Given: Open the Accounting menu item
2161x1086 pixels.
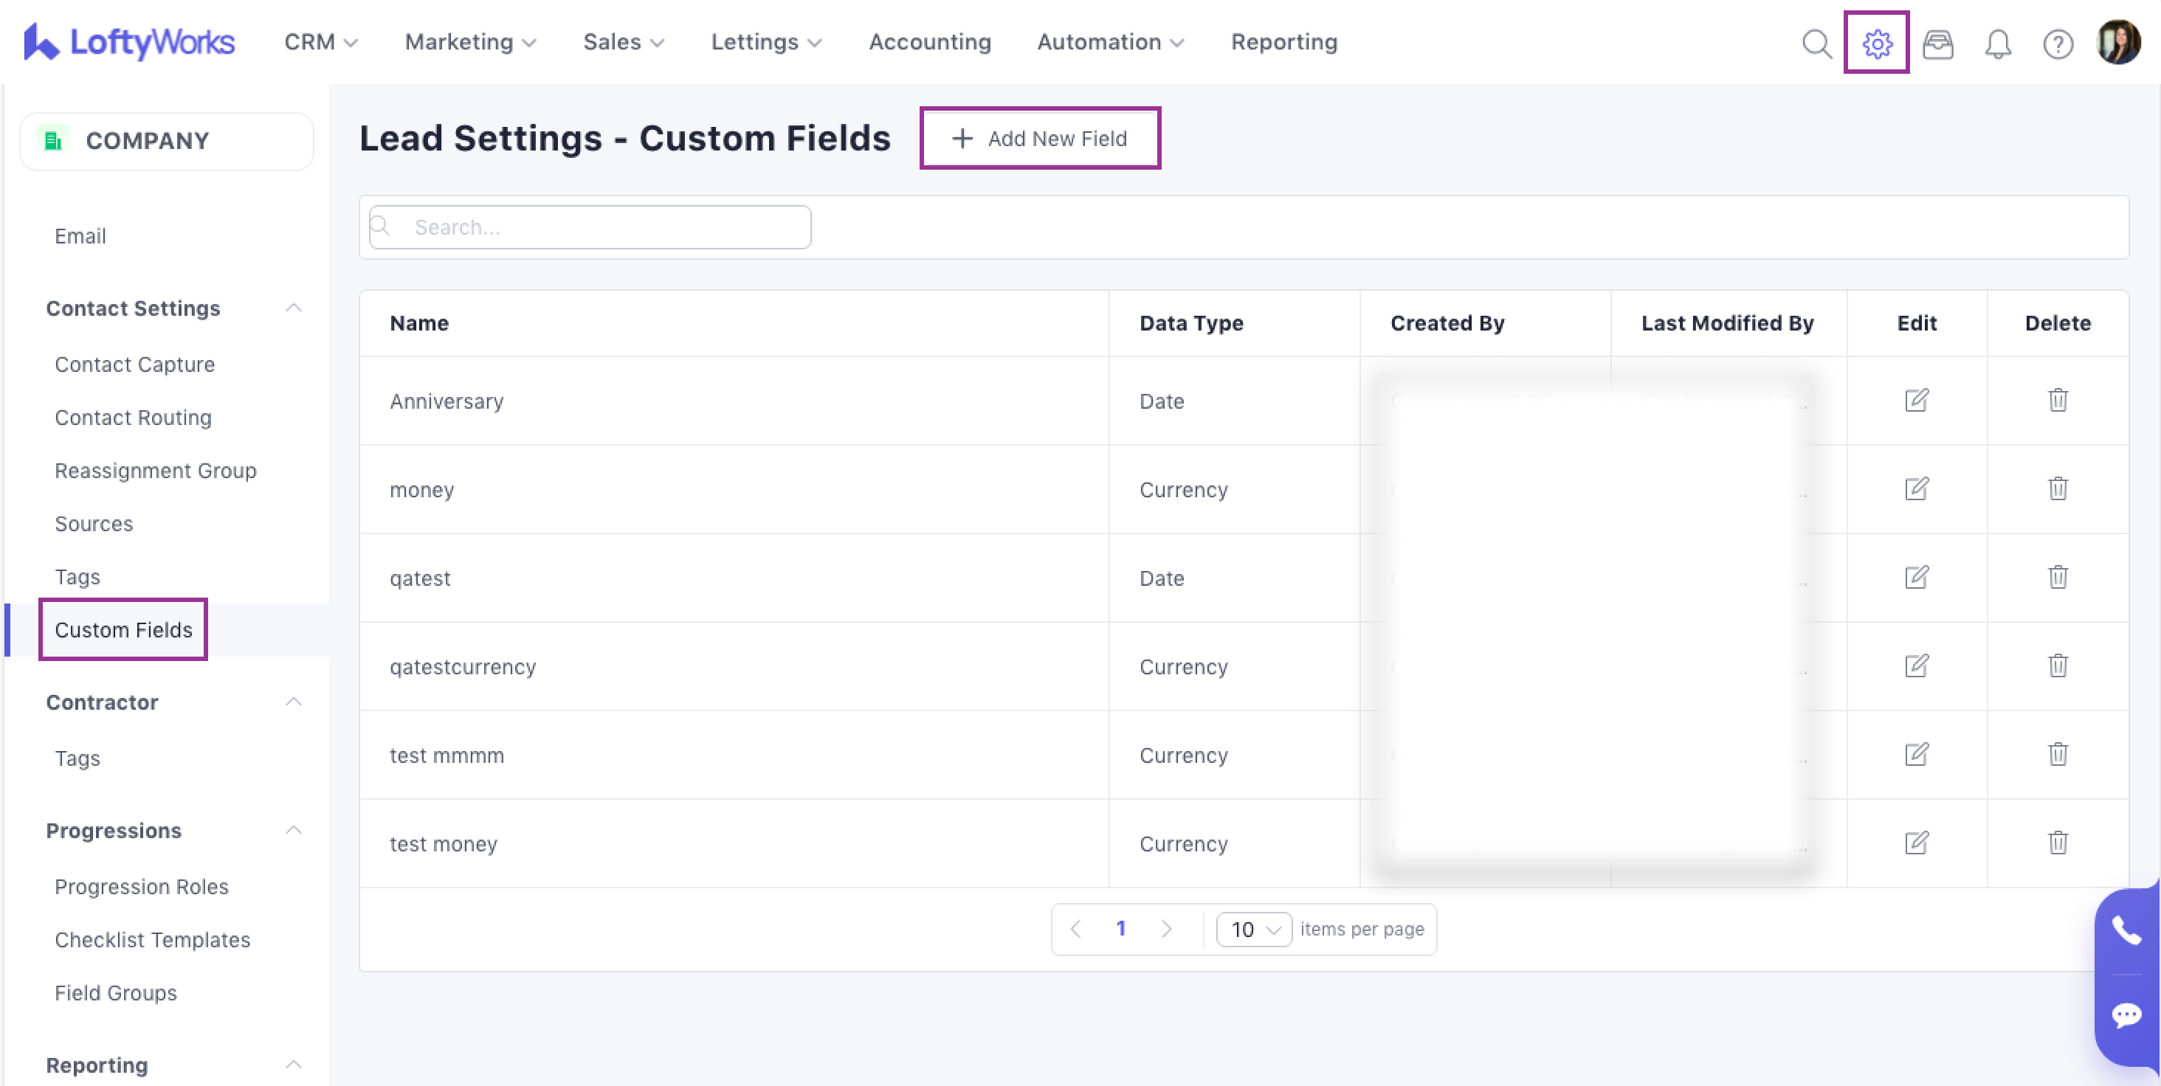Looking at the screenshot, I should (929, 42).
